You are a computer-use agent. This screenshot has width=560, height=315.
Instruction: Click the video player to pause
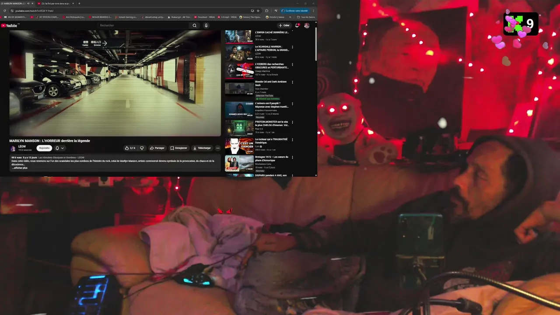pyautogui.click(x=115, y=83)
